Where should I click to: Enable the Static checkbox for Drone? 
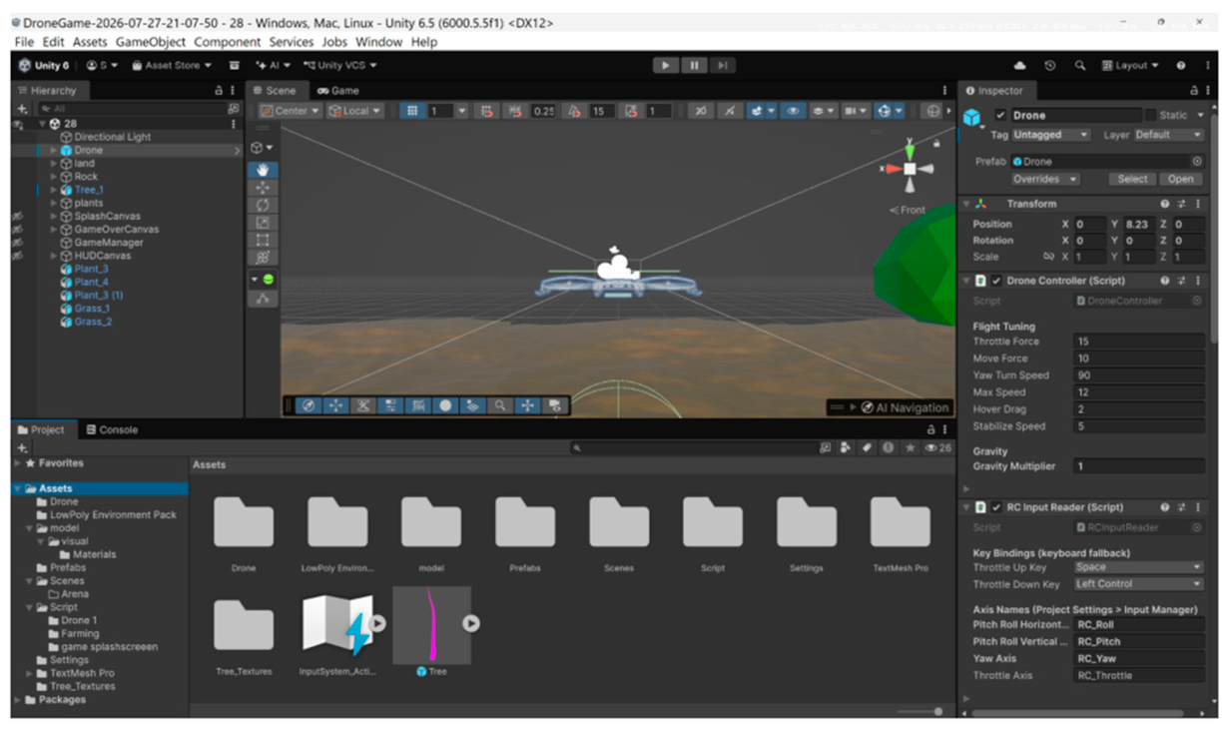(x=1151, y=116)
